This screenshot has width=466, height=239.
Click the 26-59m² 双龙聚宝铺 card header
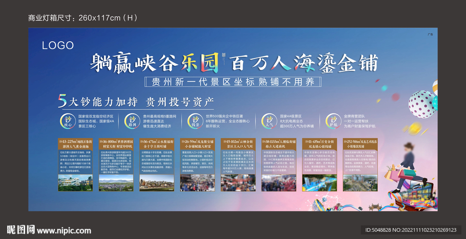[198, 144]
